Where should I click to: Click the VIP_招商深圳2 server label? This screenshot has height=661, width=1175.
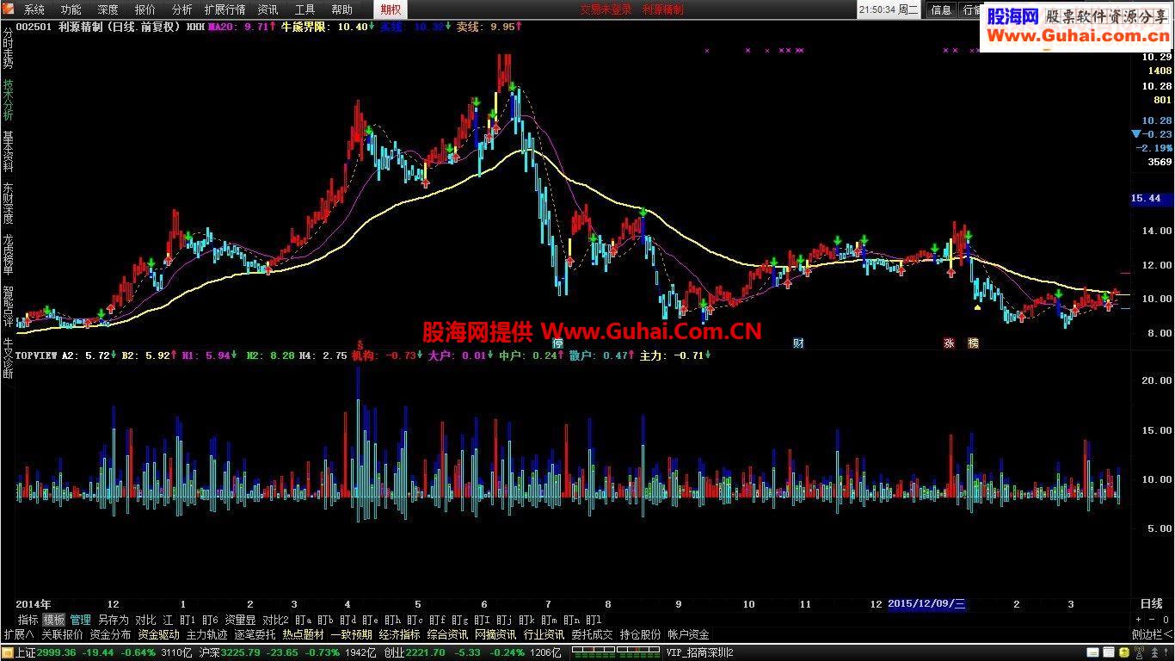point(699,653)
